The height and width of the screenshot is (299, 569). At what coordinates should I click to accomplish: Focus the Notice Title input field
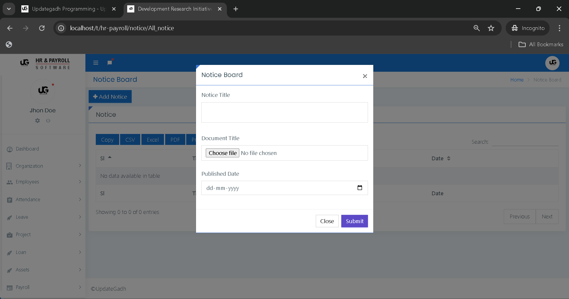coord(284,113)
